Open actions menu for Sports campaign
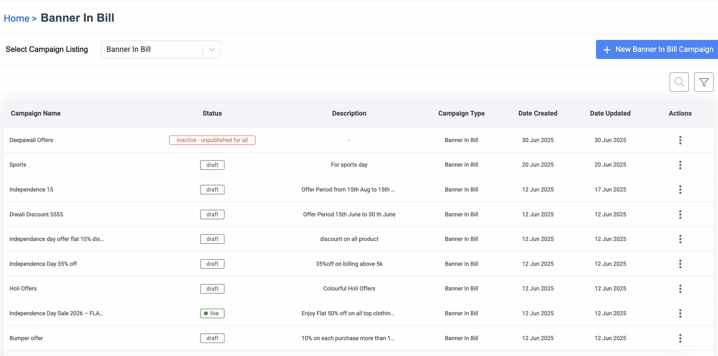 point(680,165)
